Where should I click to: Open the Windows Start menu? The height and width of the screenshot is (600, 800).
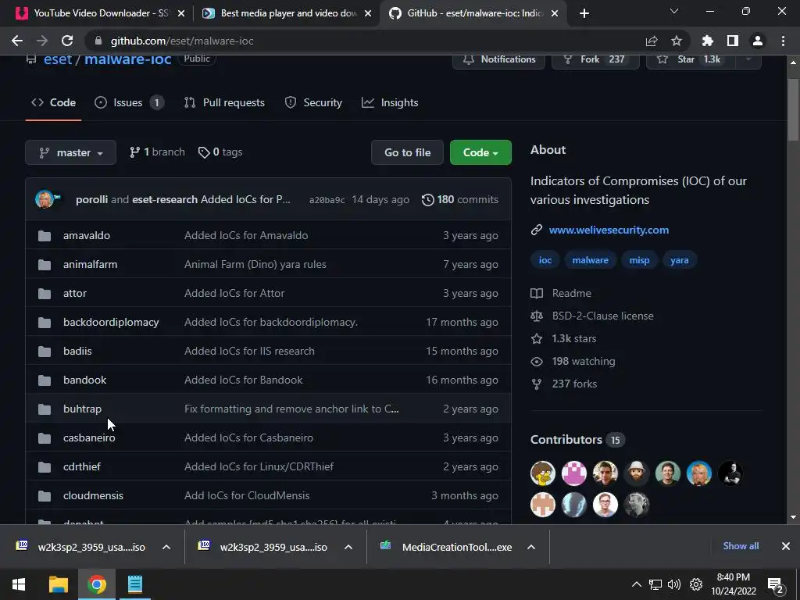(19, 584)
